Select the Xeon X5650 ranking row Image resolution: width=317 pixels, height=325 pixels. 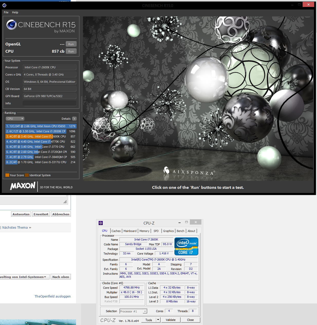pyautogui.click(x=41, y=126)
